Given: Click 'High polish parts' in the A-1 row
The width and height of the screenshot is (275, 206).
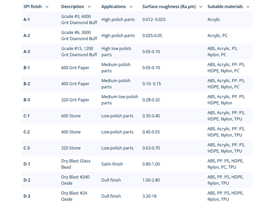Looking at the screenshot, I should 118,20.
